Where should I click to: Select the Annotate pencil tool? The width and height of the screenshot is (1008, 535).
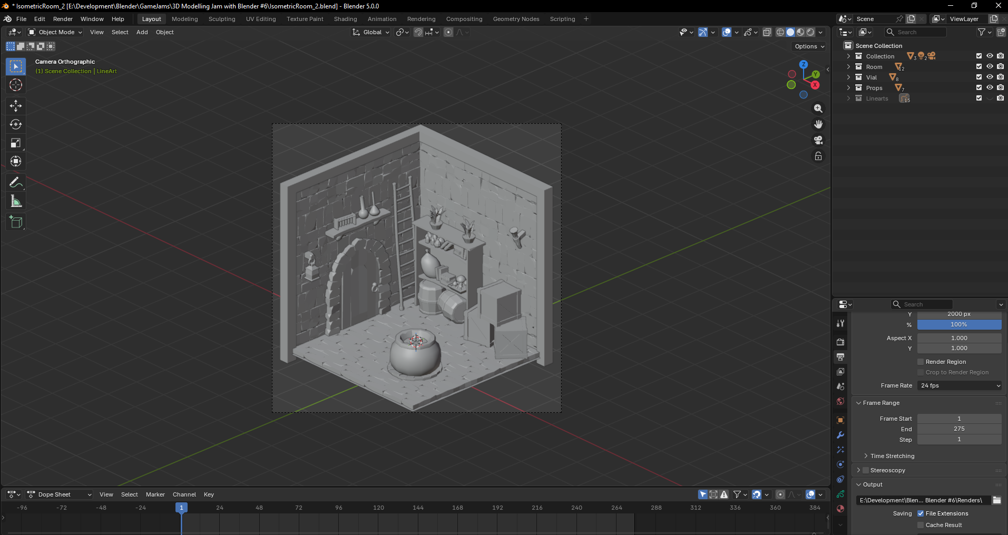point(16,183)
